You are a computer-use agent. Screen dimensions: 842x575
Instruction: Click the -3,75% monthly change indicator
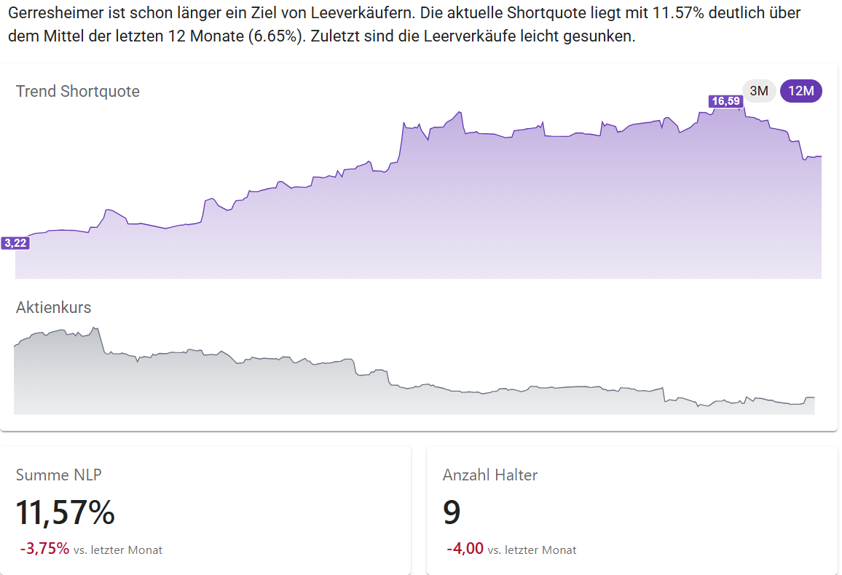[44, 549]
